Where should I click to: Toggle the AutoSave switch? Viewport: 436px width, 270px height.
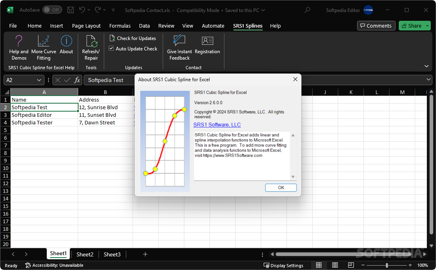(52, 10)
